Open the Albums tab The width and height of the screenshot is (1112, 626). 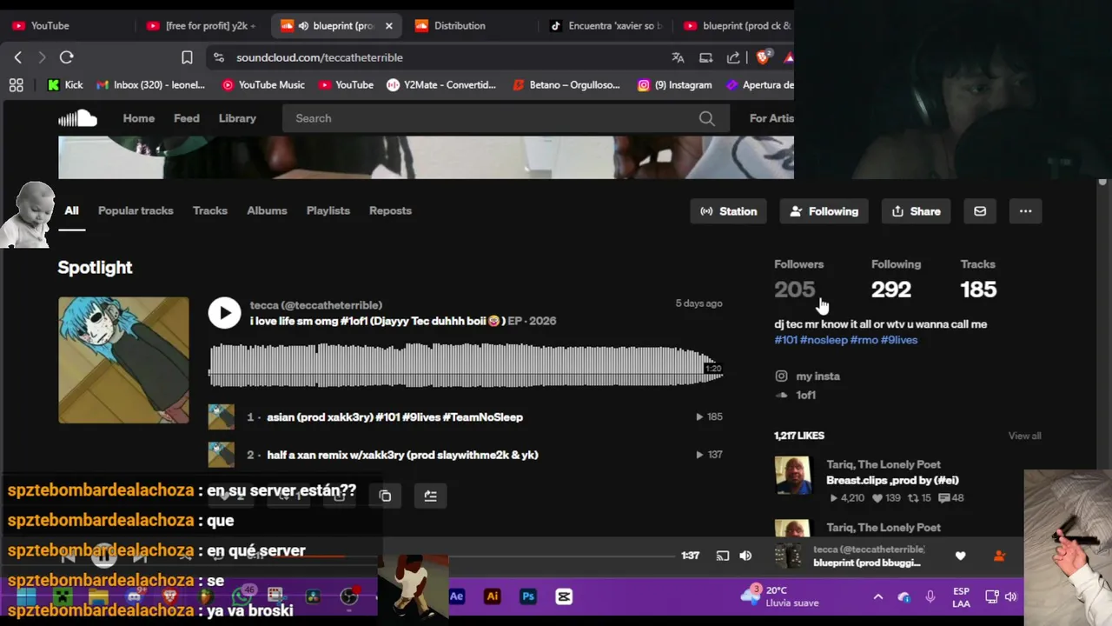tap(267, 210)
